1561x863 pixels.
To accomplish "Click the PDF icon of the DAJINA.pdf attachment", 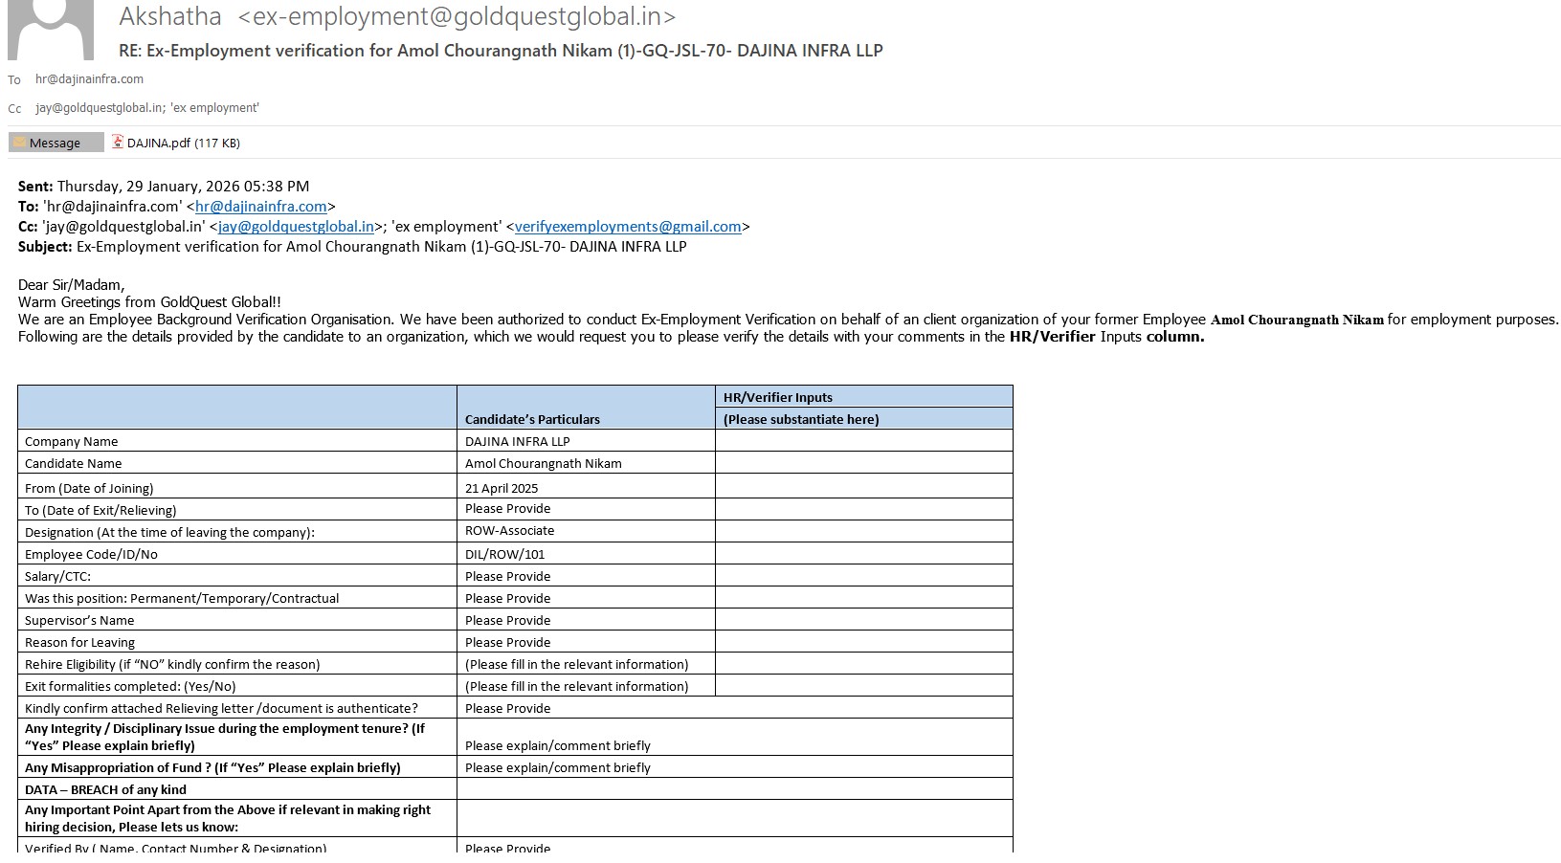I will click(x=118, y=143).
